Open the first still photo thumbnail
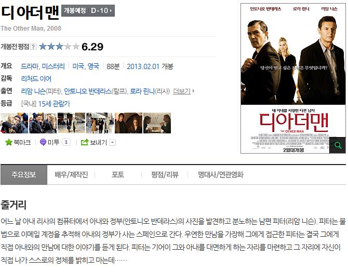Image resolution: width=348 pixels, height=272 pixels. tap(15, 123)
